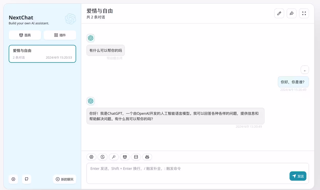Viewport: 320px width, 190px height.
Task: Click the timestamp under ChatGPT reply
Action: pyautogui.click(x=249, y=126)
